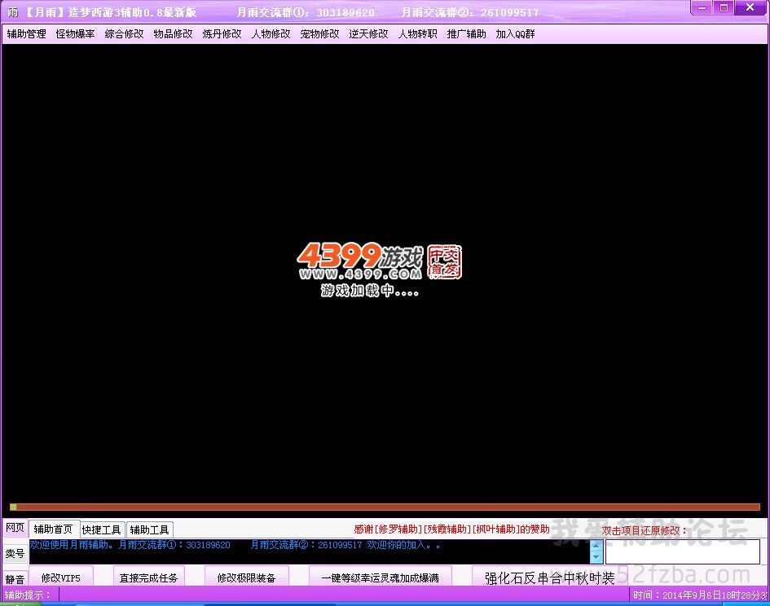Click the 时间 status bar entry
This screenshot has width=770, height=606.
(700, 595)
